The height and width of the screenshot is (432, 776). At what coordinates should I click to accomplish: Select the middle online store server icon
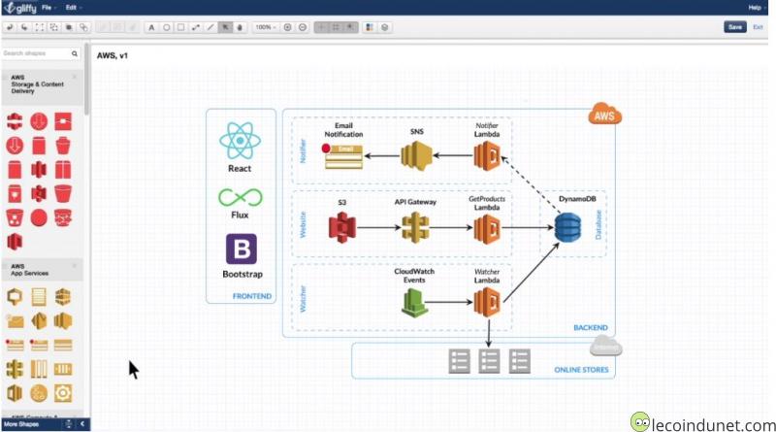489,361
